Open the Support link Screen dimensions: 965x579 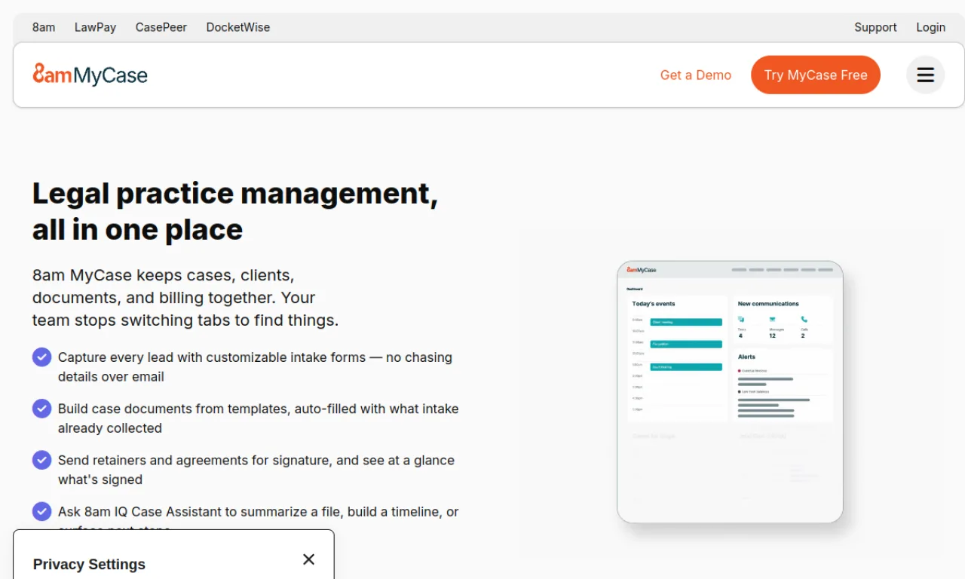875,27
